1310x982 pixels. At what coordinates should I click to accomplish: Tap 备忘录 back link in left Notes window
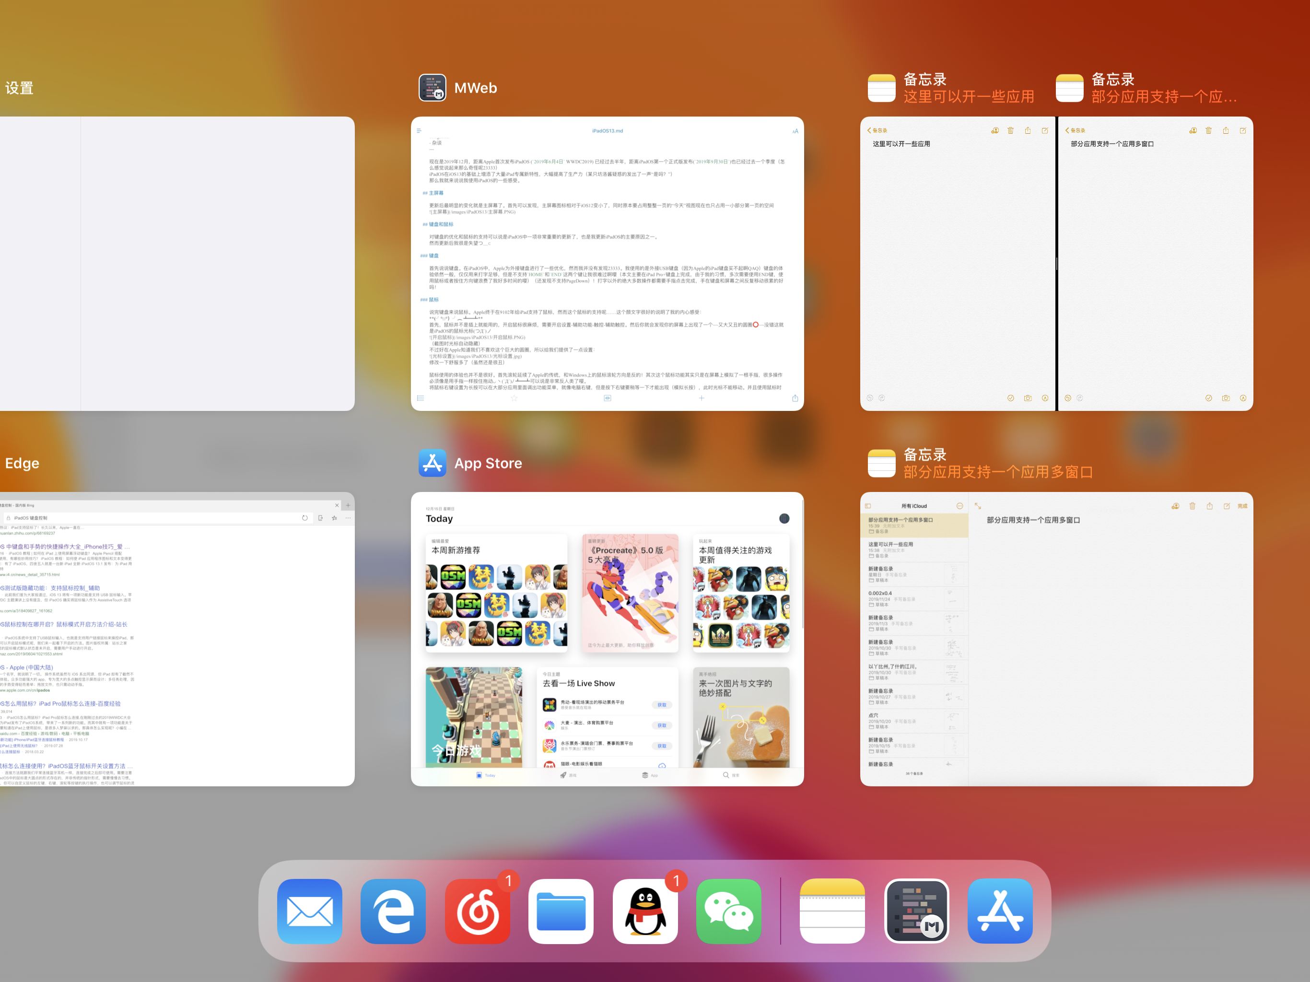(x=877, y=130)
